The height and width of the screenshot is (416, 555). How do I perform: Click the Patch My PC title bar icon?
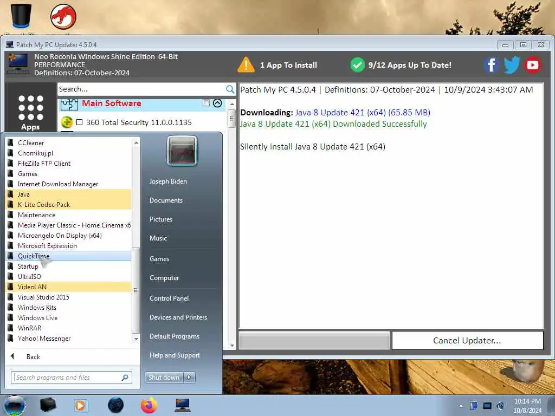10,44
